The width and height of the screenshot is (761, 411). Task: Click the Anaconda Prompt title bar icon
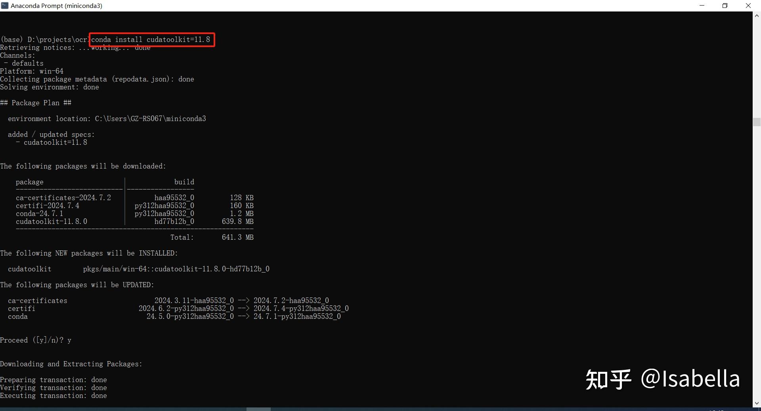pos(5,6)
